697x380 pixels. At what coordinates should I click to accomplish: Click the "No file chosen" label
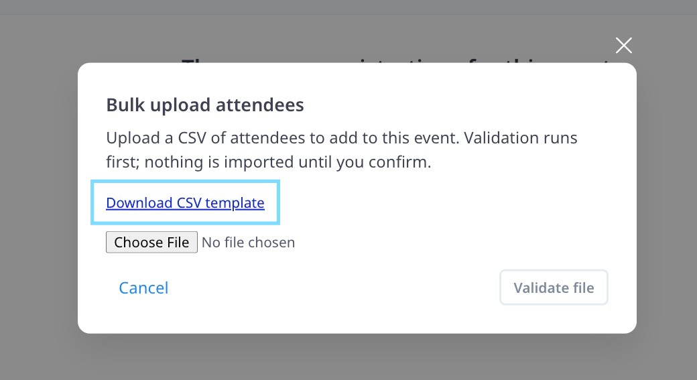point(248,242)
